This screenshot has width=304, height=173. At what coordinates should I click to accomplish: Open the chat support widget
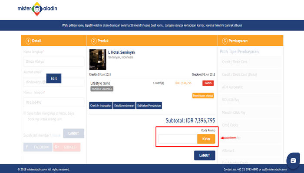(x=293, y=160)
